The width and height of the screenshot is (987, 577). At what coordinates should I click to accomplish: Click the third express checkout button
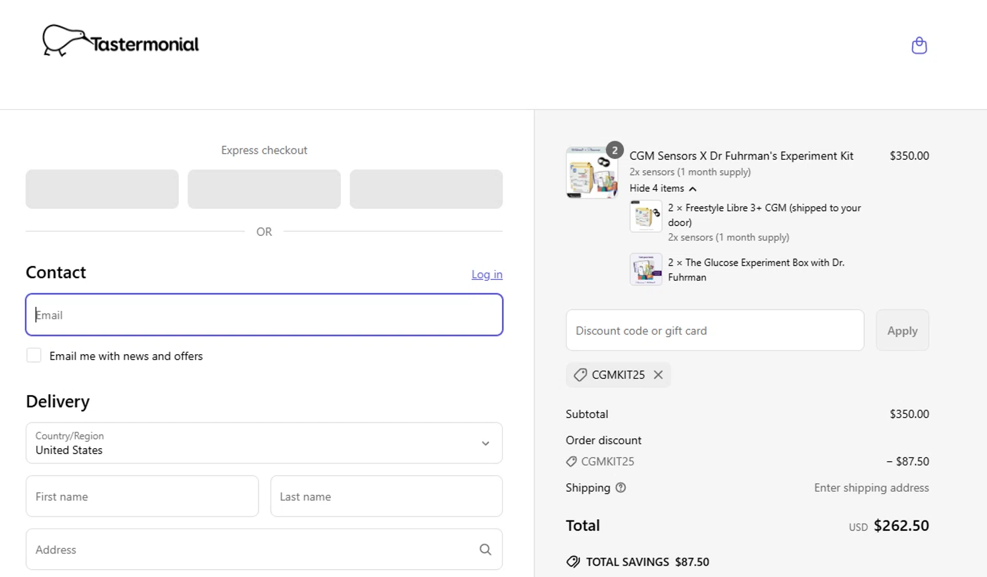pos(426,189)
